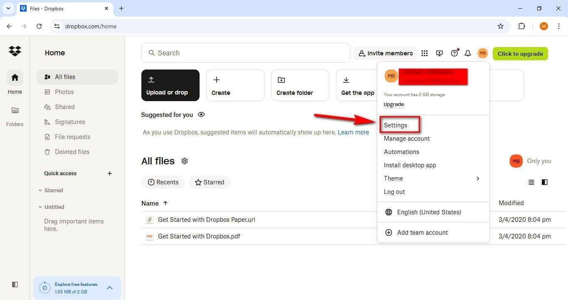
Task: Click Invite members button
Action: pyautogui.click(x=386, y=53)
